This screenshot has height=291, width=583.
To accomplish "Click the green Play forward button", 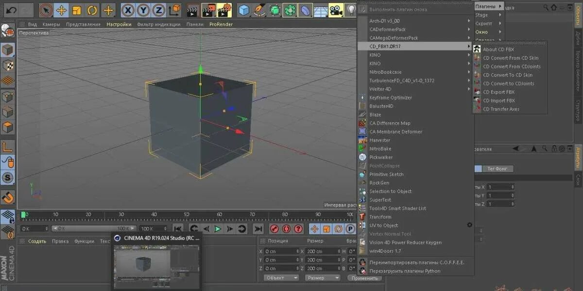I will [218, 229].
